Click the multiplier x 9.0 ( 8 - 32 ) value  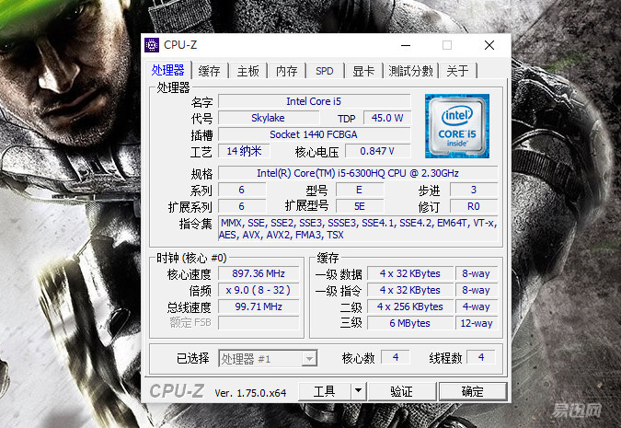[x=259, y=291]
